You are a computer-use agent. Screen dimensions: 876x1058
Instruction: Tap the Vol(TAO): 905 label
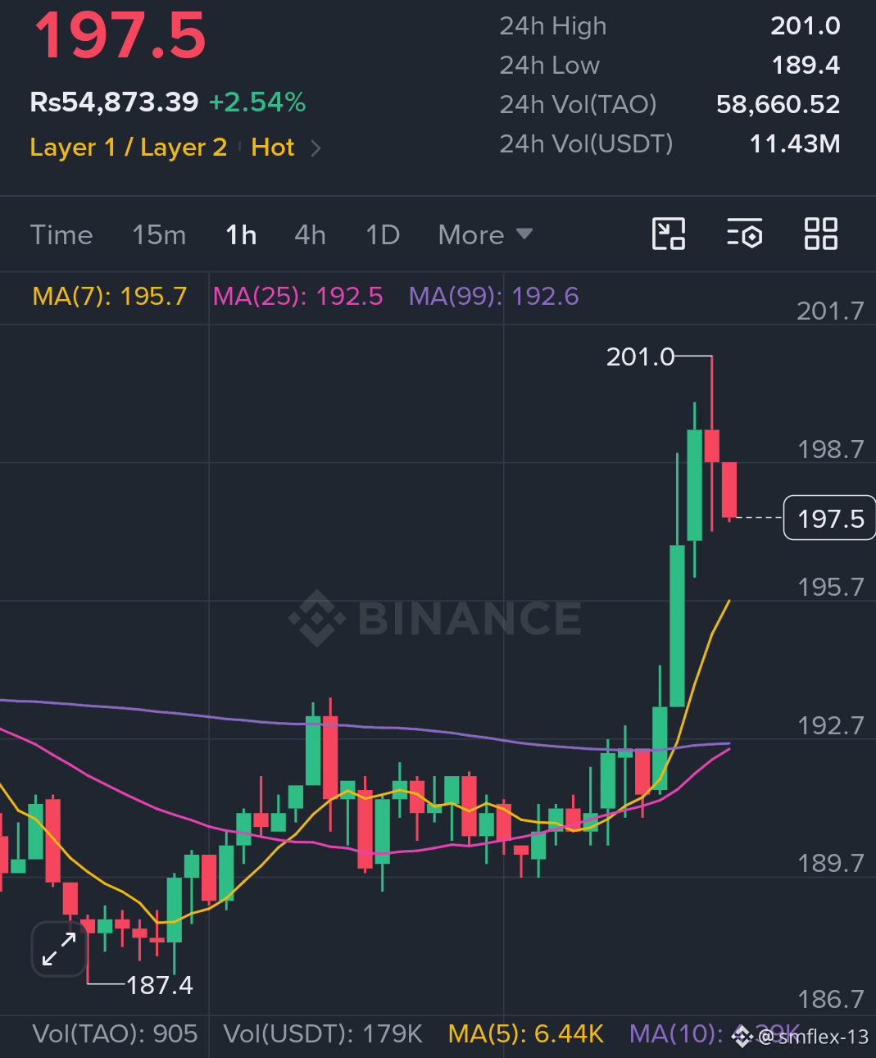click(115, 1034)
